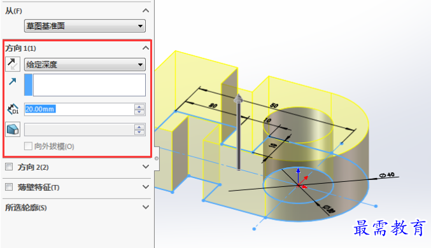
Task: Open the 给定深度 end condition dropdown
Action: coord(85,64)
